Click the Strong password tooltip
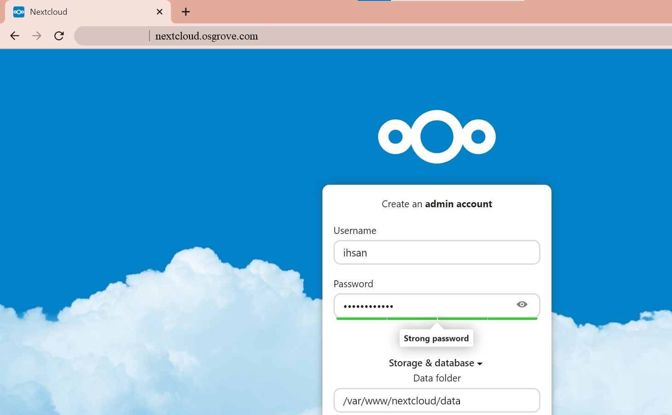 tap(436, 338)
